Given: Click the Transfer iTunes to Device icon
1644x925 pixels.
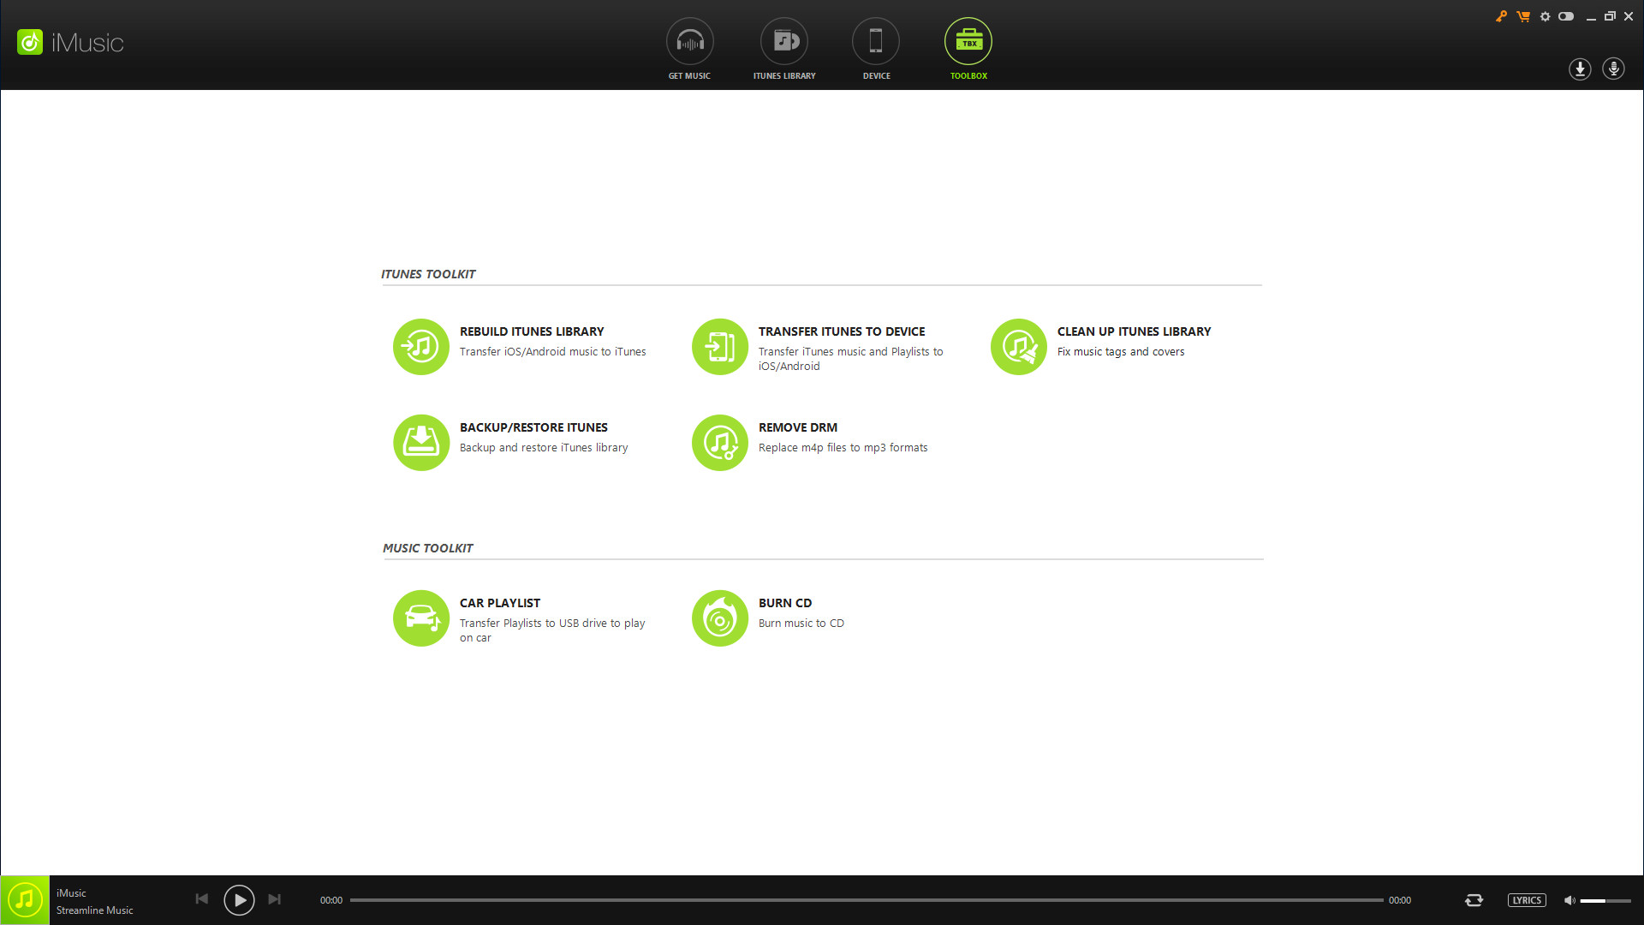Looking at the screenshot, I should coord(719,347).
